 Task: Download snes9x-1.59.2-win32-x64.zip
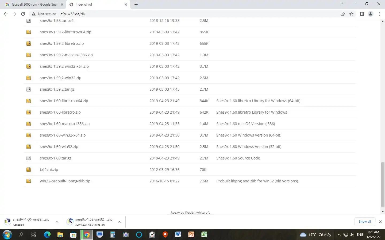(x=64, y=66)
